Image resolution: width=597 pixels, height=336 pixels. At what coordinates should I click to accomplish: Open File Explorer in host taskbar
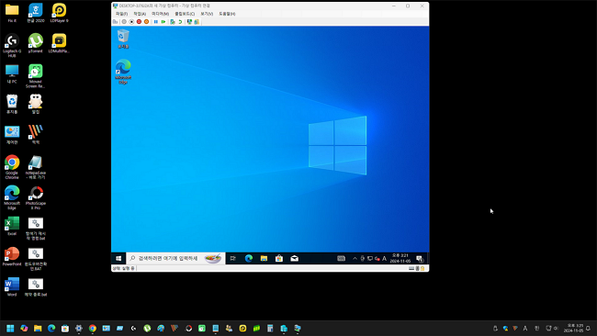[x=38, y=328]
